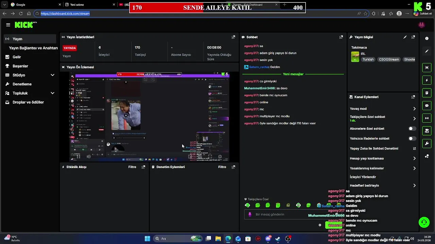
Task: Open Filtre in Etkinlik Akışı panel
Action: [x=132, y=167]
